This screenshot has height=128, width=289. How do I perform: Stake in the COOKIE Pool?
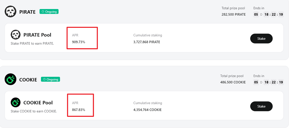point(261,106)
